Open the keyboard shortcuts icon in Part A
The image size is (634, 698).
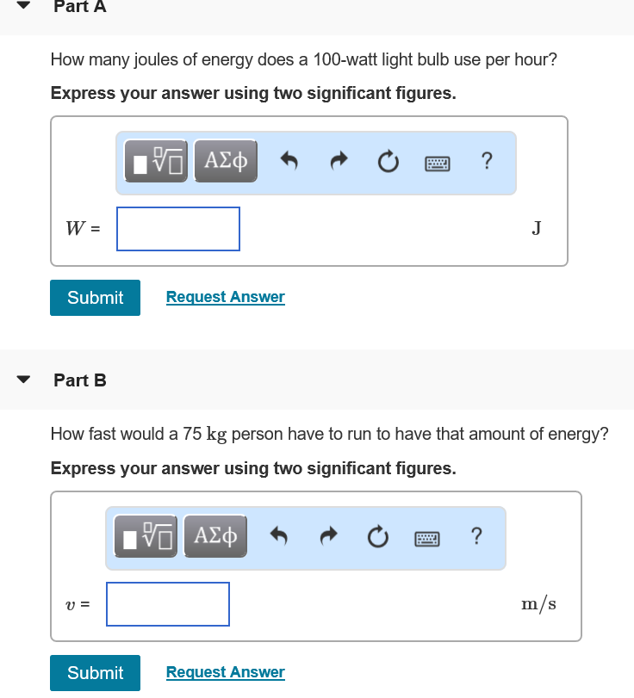438,162
